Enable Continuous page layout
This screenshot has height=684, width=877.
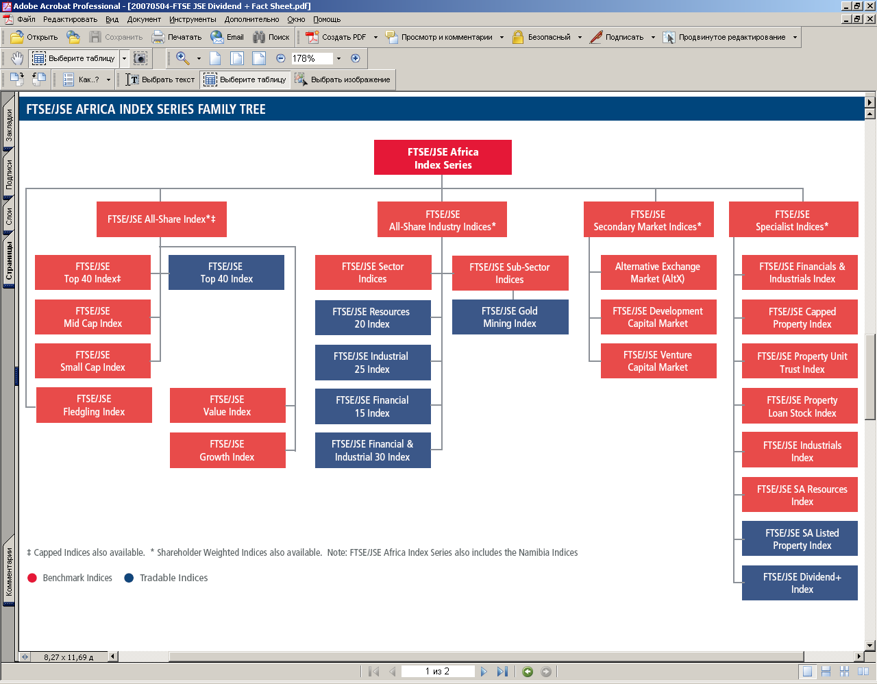[826, 672]
